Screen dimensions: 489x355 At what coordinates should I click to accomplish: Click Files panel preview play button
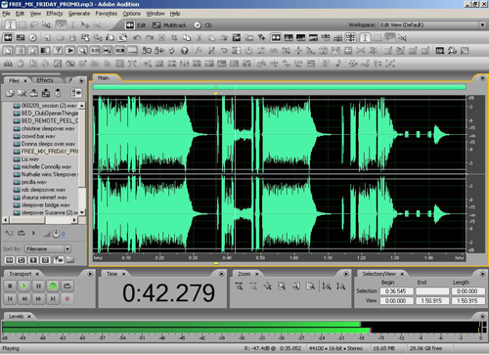pyautogui.click(x=33, y=233)
